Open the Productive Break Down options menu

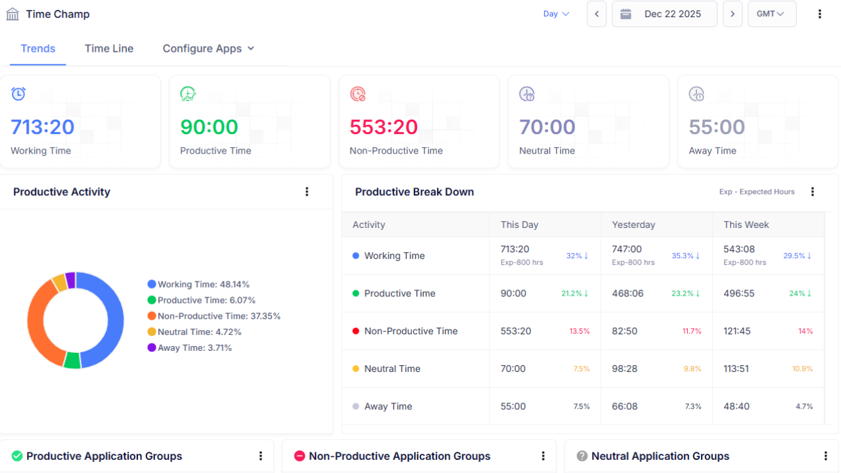(813, 192)
